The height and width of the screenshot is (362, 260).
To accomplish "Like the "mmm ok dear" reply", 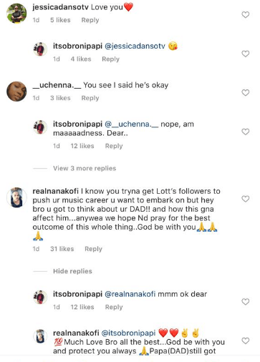I will point(246,302).
